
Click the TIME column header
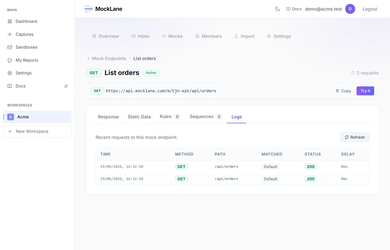pyautogui.click(x=106, y=154)
